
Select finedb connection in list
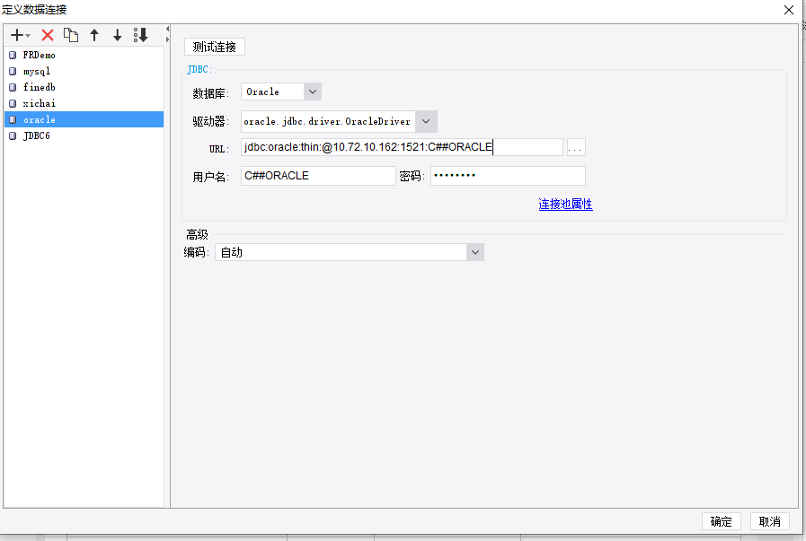pos(84,87)
